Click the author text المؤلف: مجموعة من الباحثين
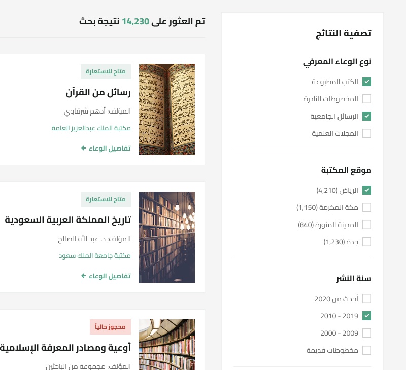Image resolution: width=406 pixels, height=370 pixels. [88, 366]
